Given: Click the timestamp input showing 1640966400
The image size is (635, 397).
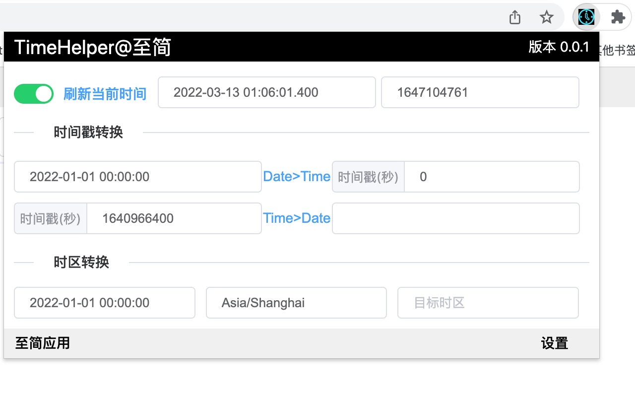Looking at the screenshot, I should 174,218.
